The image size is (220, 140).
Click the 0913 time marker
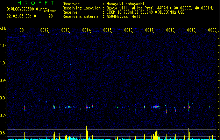pos(65,30)
